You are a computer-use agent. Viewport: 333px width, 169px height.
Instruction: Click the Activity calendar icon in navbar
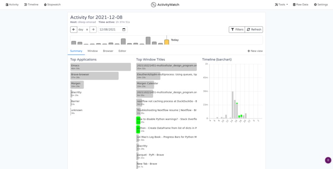point(7,5)
